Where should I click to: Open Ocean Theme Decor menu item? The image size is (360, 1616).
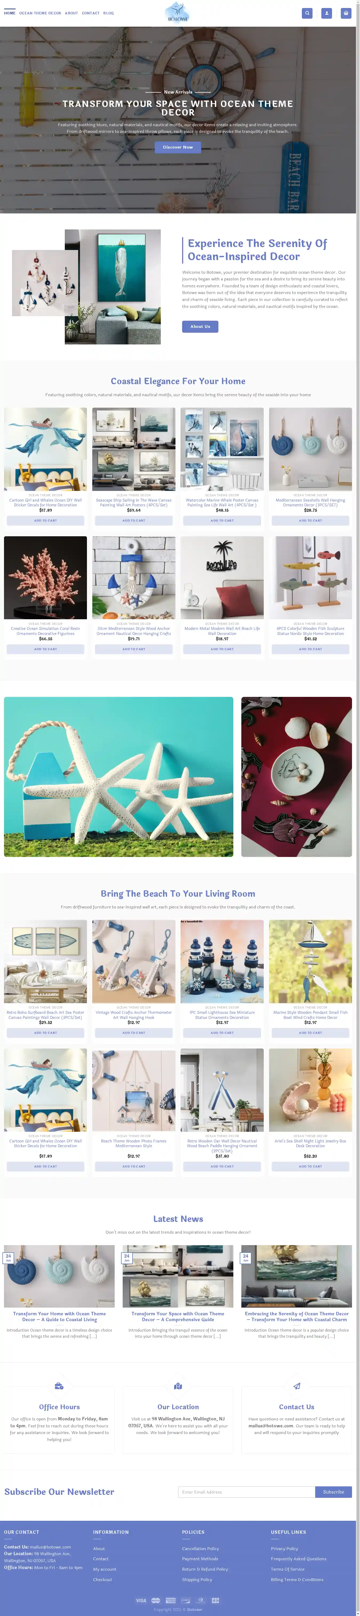click(x=40, y=13)
